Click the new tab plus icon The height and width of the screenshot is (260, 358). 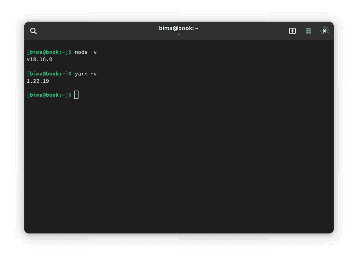pos(292,31)
